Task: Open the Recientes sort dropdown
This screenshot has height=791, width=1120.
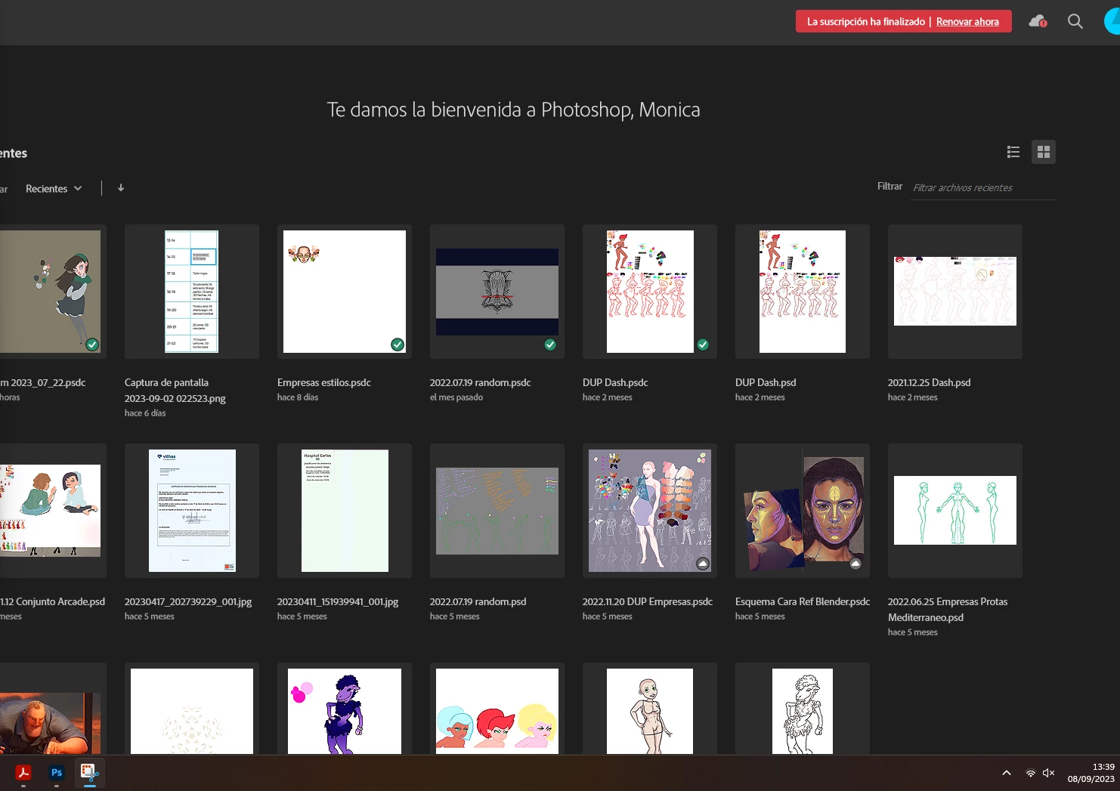Action: 54,189
